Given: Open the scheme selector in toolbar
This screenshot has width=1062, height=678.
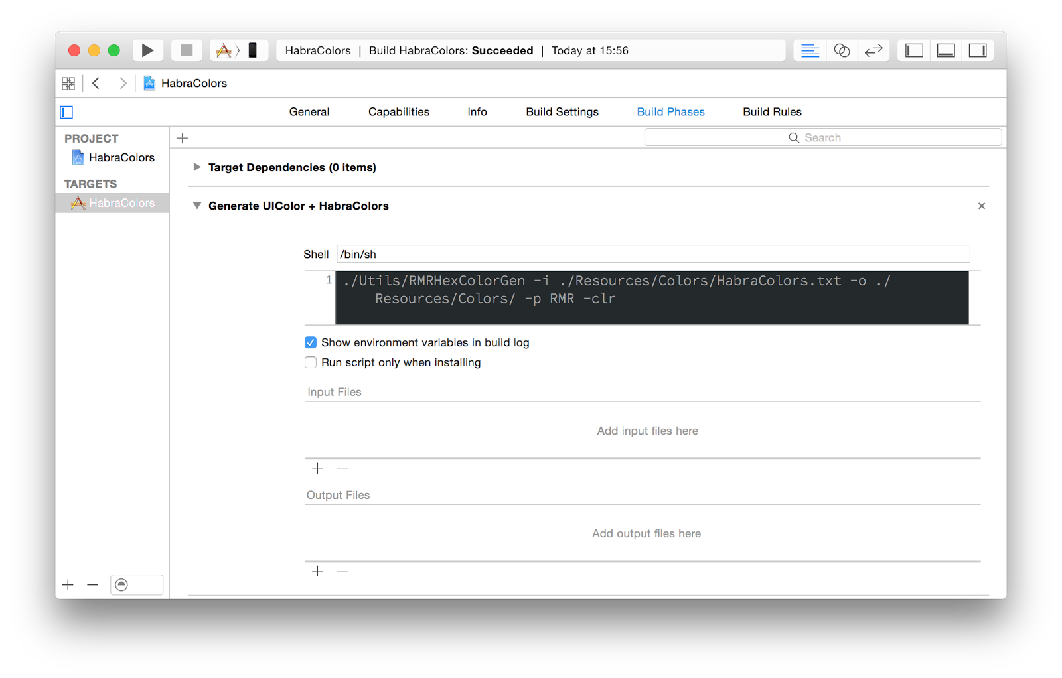Looking at the screenshot, I should coord(226,50).
